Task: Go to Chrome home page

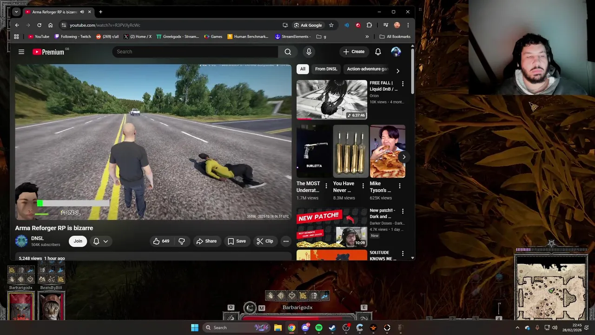Action: coord(51,25)
